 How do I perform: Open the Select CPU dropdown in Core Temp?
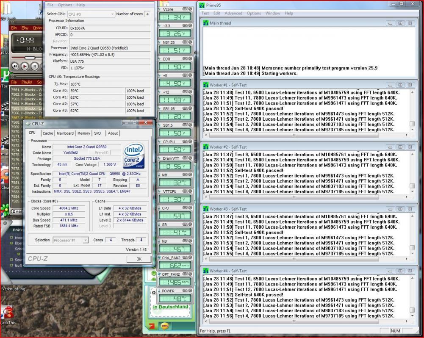pos(91,14)
